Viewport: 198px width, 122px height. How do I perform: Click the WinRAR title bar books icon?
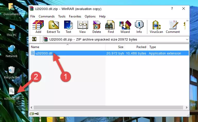pos(31,9)
